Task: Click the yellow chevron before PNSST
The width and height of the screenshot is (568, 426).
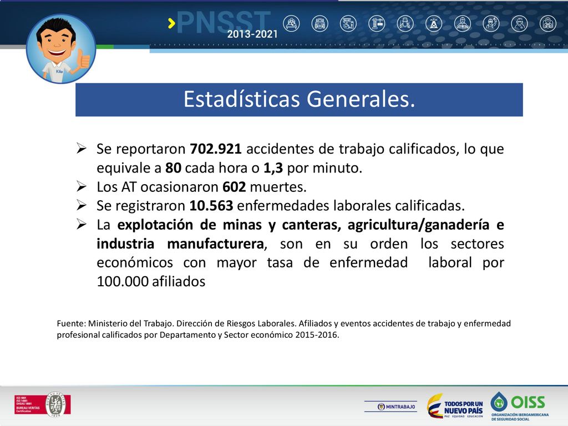Action: [x=172, y=23]
